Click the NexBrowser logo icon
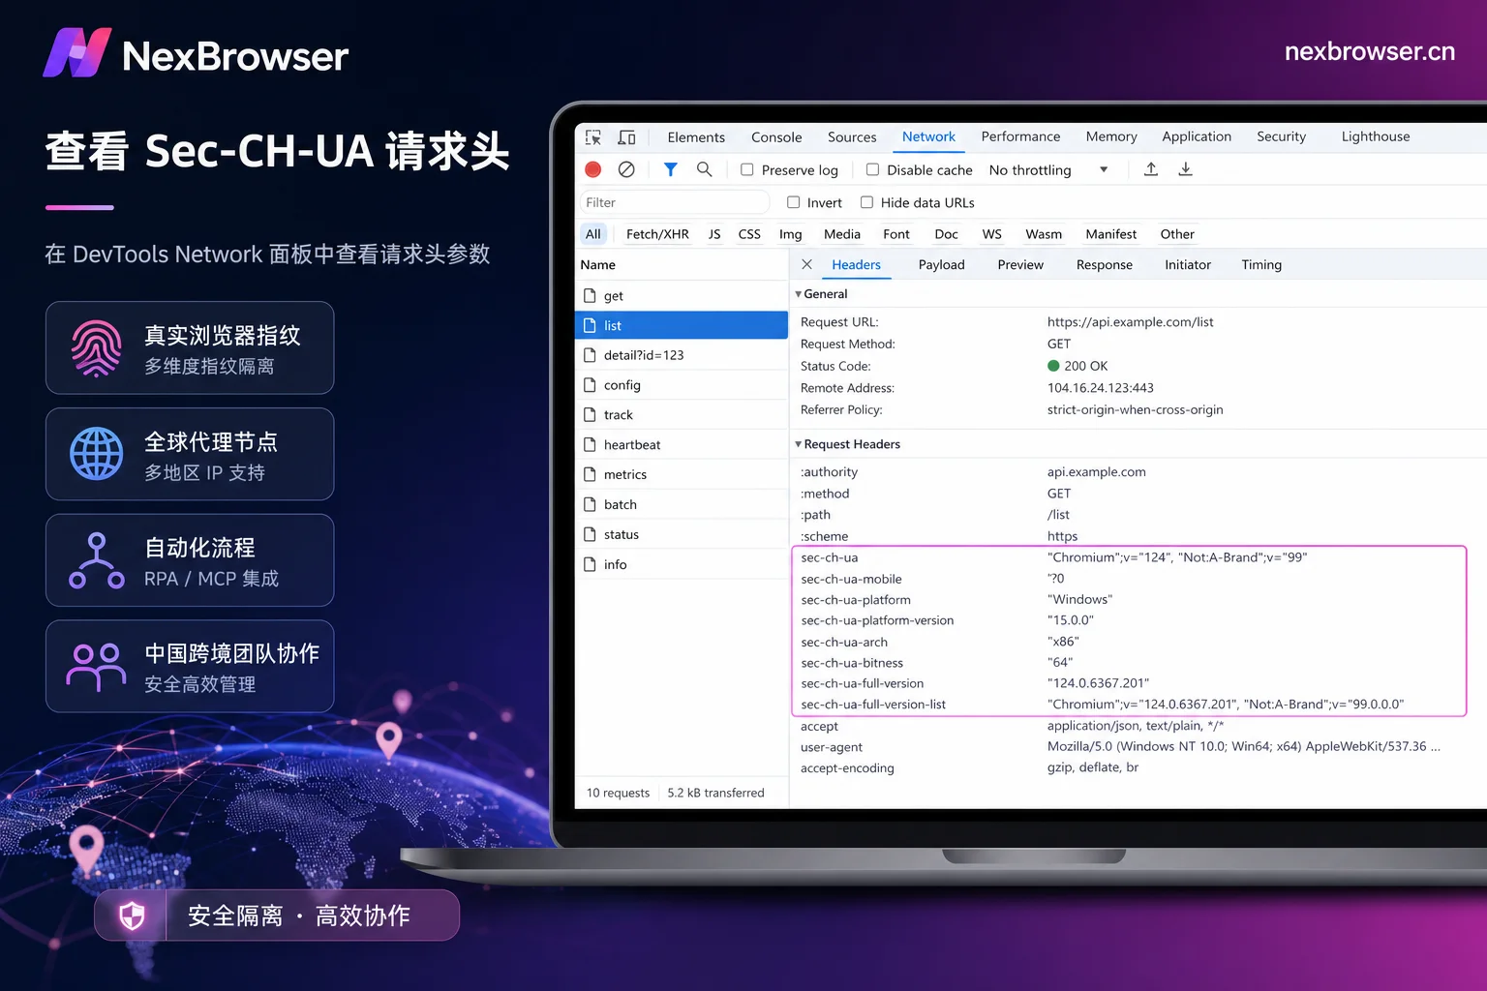The height and width of the screenshot is (991, 1487). 77,53
